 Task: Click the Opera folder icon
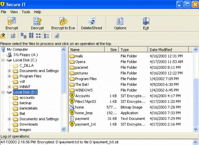click(72, 62)
